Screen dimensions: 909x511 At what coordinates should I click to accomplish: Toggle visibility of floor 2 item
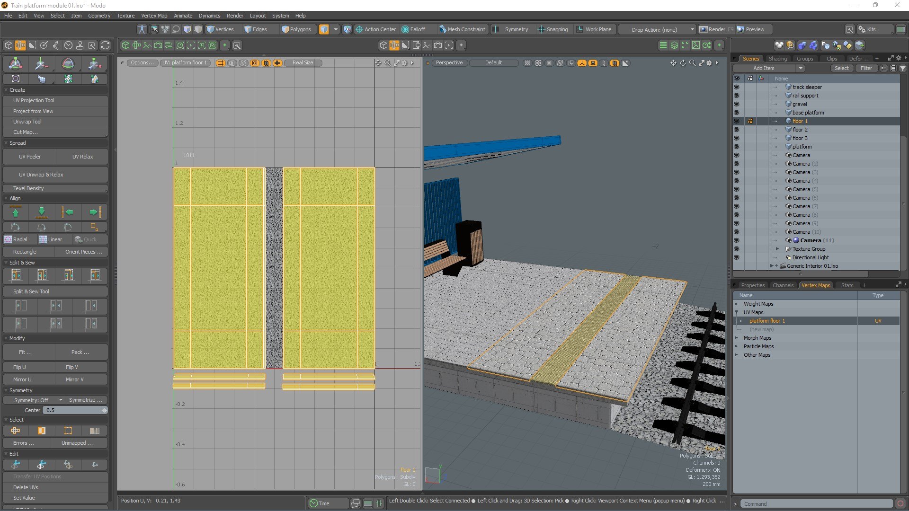click(736, 130)
